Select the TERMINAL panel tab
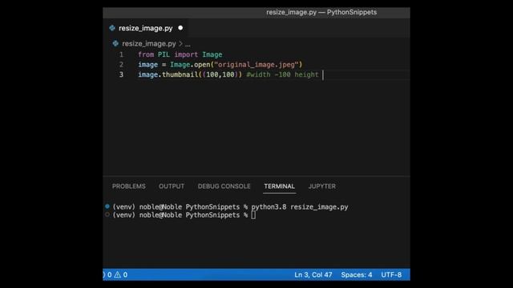Screen dimensions: 513x288 280,186
